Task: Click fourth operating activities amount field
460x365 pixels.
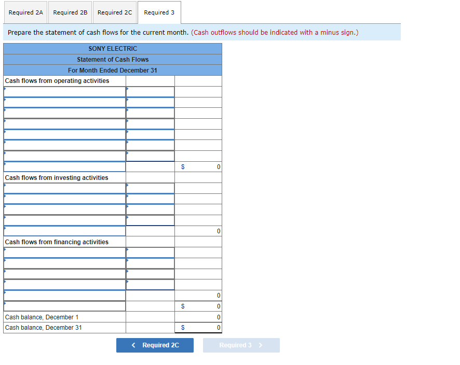Action: coord(150,124)
